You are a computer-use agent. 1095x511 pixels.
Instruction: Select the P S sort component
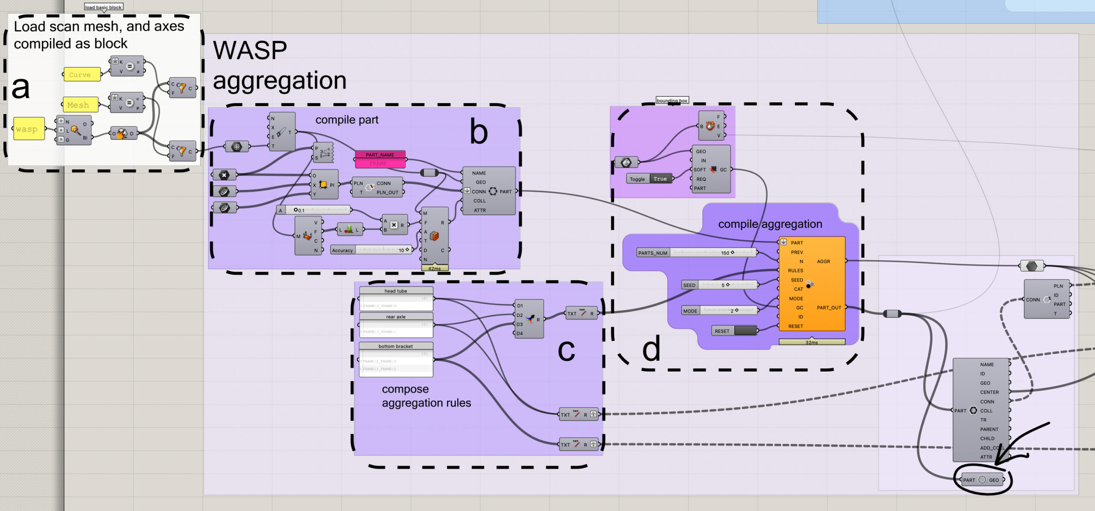coord(323,153)
